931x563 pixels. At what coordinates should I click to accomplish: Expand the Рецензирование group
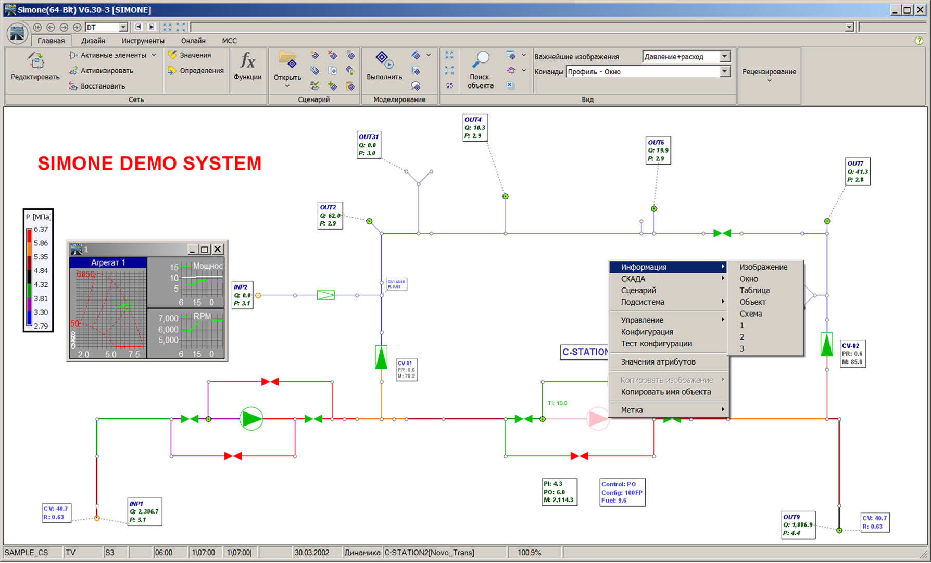click(x=769, y=76)
